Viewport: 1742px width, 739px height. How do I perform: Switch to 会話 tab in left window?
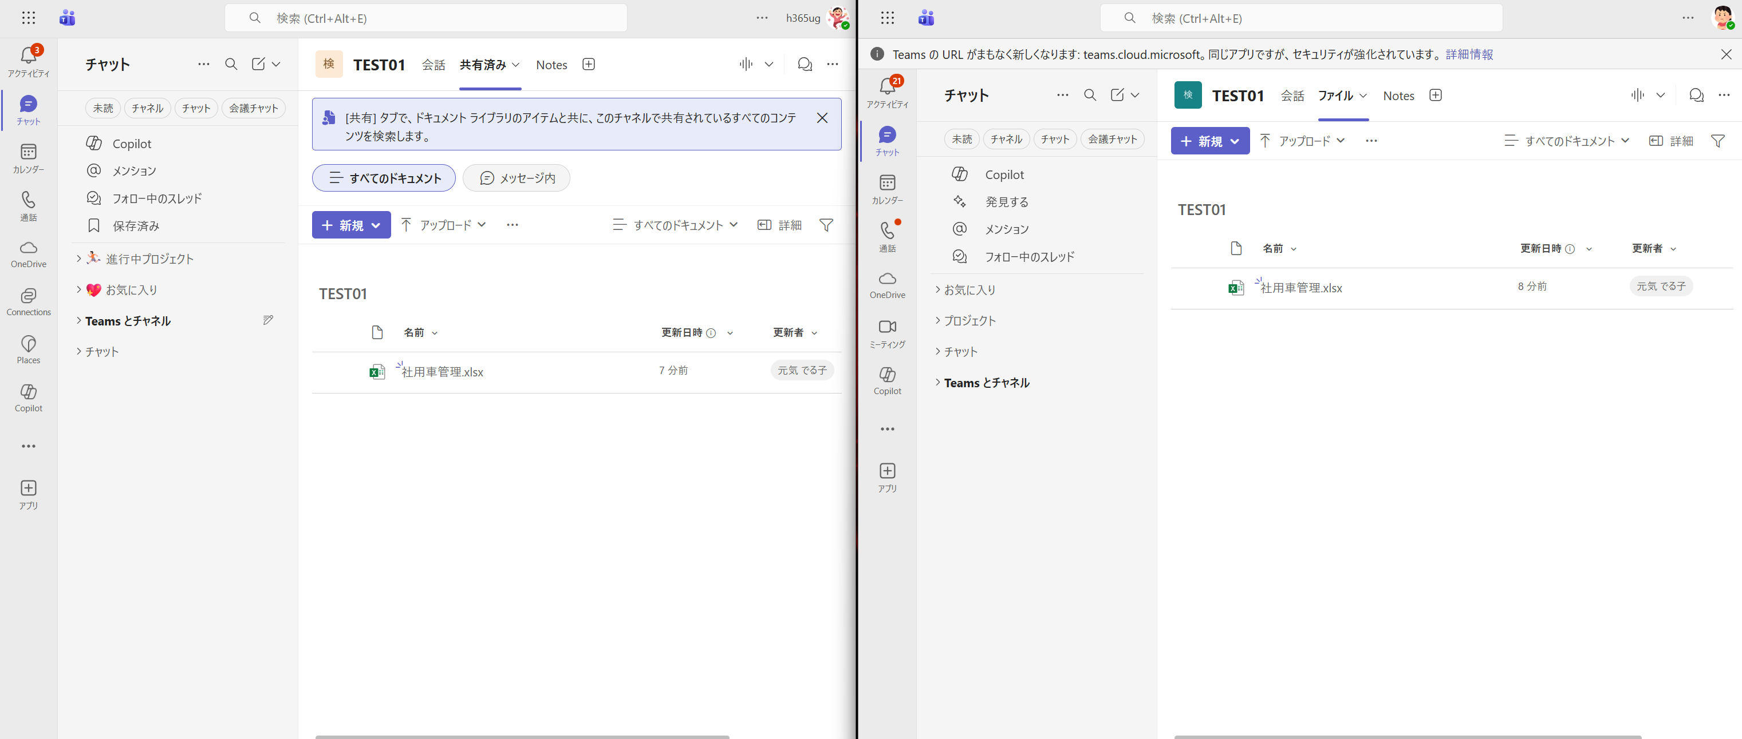(433, 65)
